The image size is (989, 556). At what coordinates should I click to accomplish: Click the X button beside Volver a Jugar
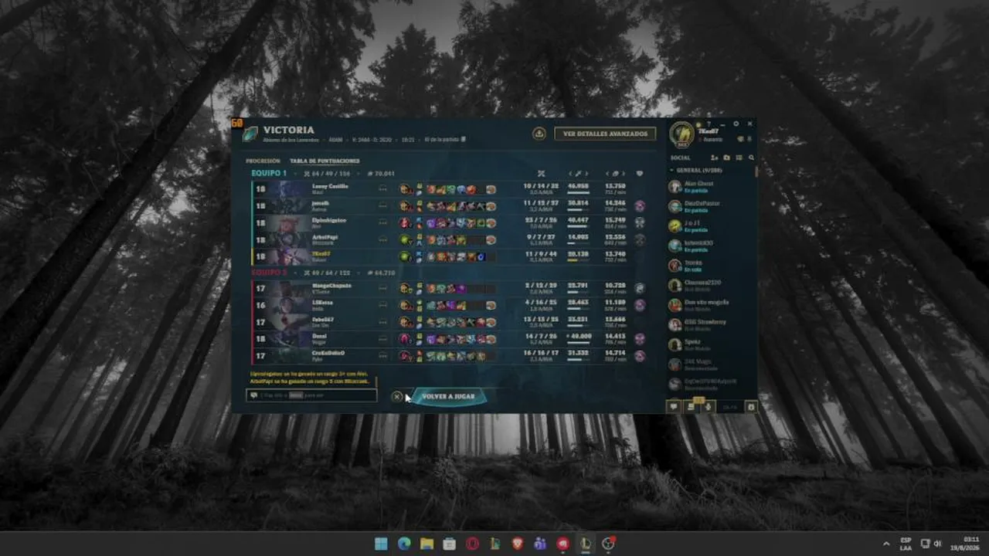(396, 396)
